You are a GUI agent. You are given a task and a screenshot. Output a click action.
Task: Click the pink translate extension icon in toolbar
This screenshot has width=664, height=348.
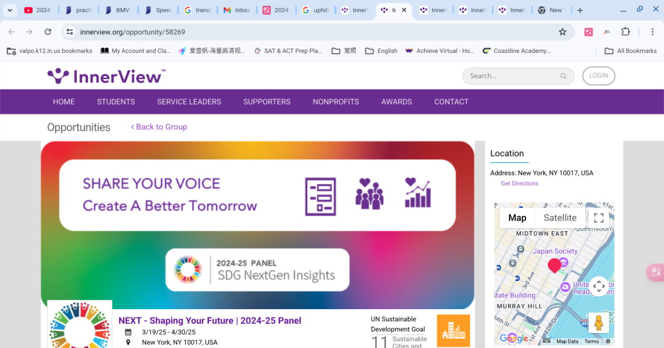tap(589, 32)
